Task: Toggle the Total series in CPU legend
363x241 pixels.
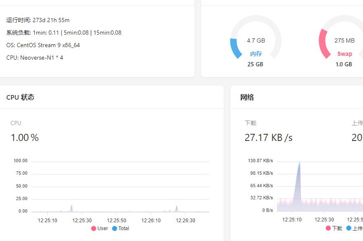Action: (x=120, y=228)
